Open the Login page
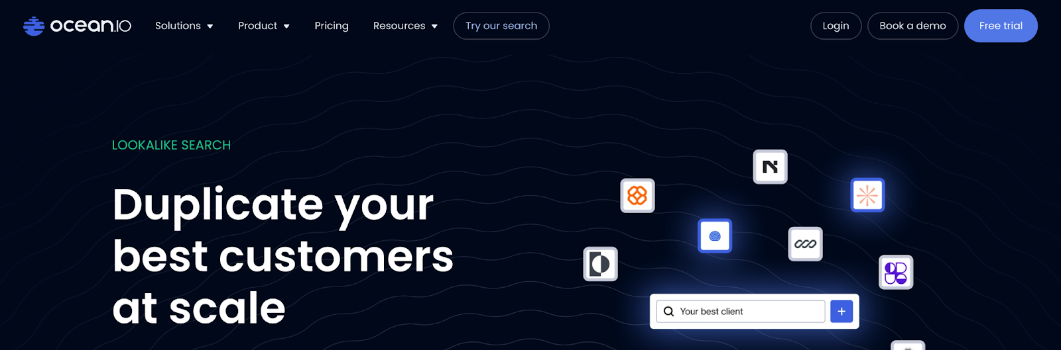Viewport: 1061px width, 350px height. coord(836,26)
